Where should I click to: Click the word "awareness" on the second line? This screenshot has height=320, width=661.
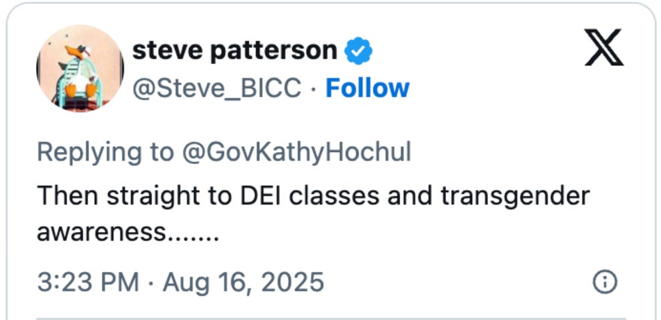(x=99, y=233)
